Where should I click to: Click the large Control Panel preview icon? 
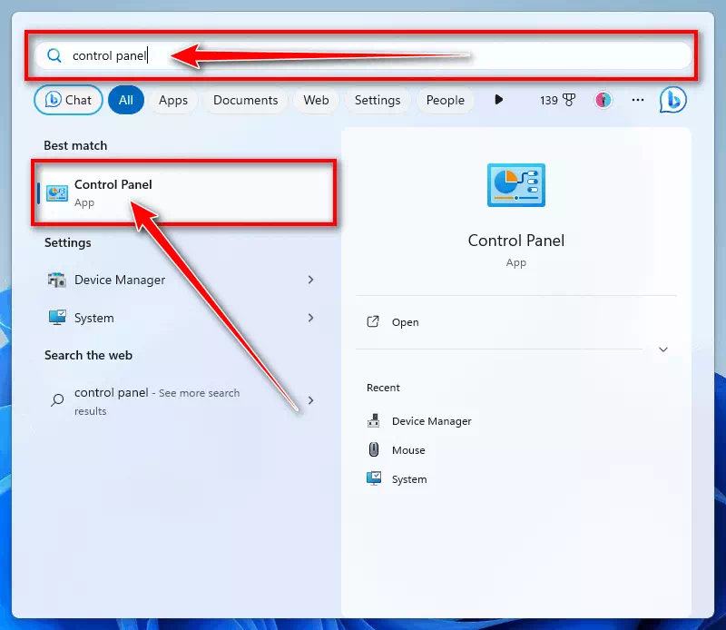[516, 185]
